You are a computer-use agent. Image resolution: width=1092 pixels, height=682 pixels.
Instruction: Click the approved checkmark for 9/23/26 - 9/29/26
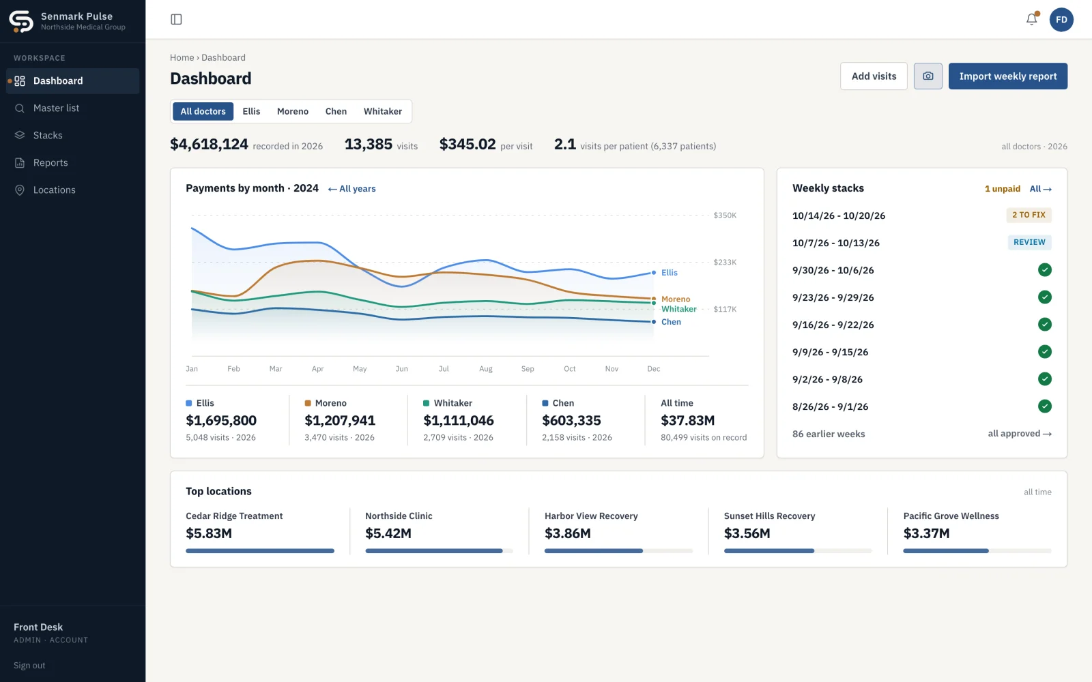click(x=1045, y=297)
